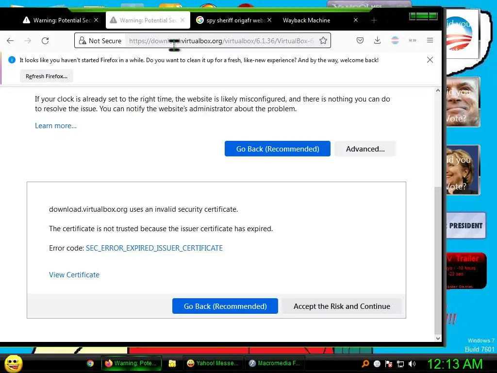The width and height of the screenshot is (497, 373).
Task: Open the volume speaker tray icon
Action: (412, 364)
